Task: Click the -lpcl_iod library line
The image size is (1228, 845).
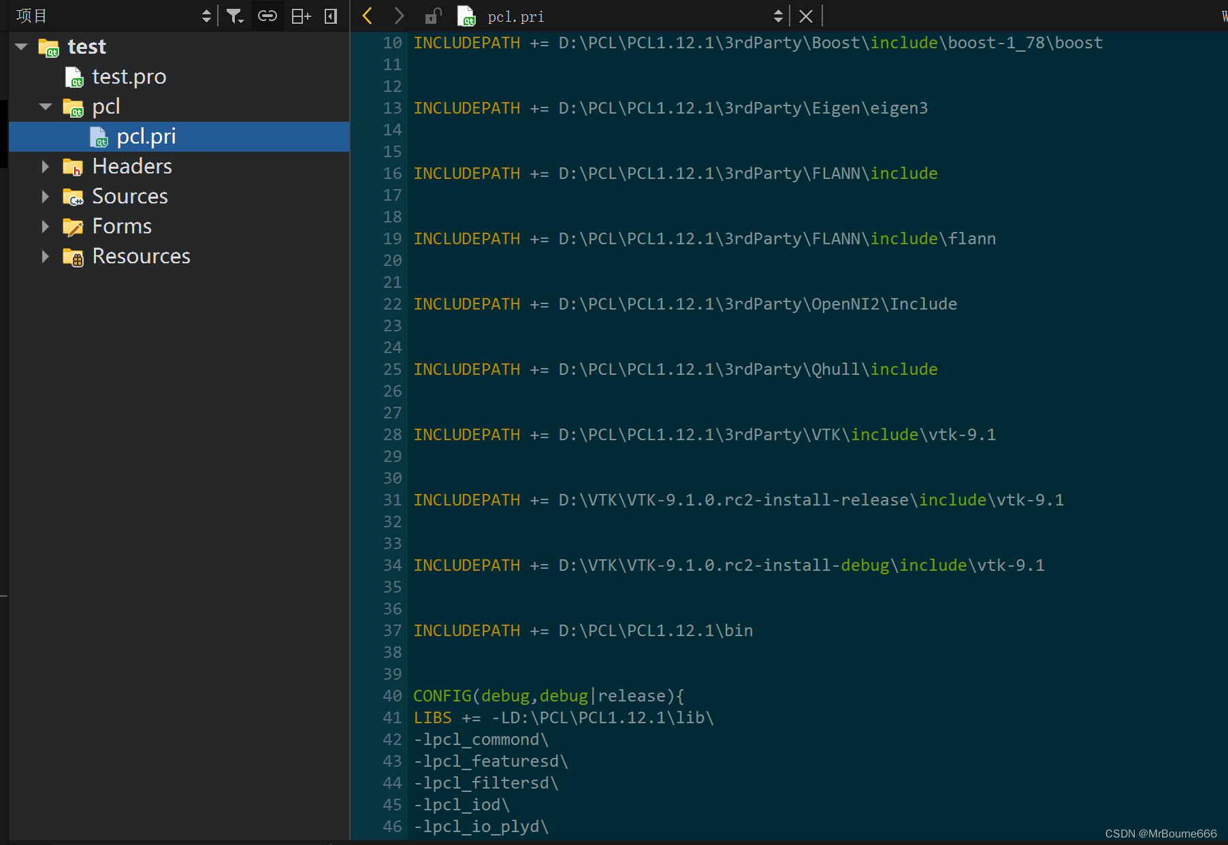Action: [462, 805]
